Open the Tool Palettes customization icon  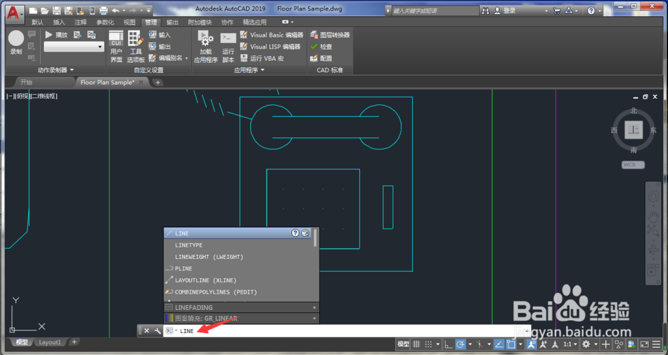click(x=136, y=47)
